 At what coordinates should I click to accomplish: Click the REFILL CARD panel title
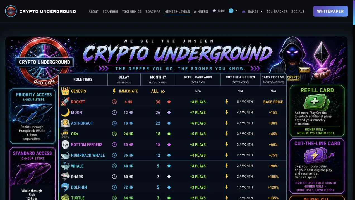coord(317,90)
